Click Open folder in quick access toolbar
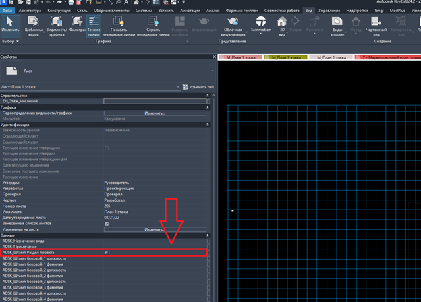Viewport: 421px width, 302px height. (x=21, y=2)
